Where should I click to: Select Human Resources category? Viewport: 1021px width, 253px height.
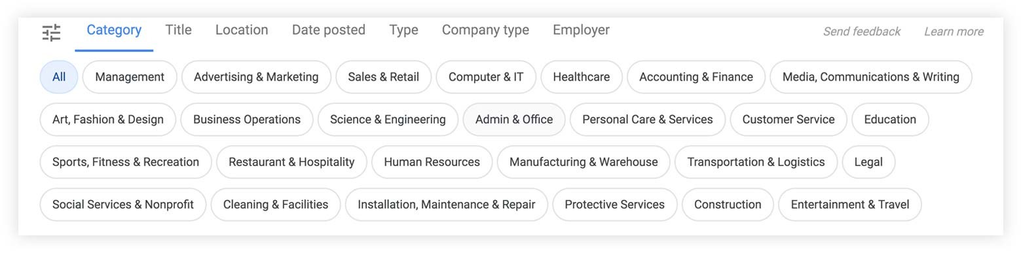(x=432, y=162)
